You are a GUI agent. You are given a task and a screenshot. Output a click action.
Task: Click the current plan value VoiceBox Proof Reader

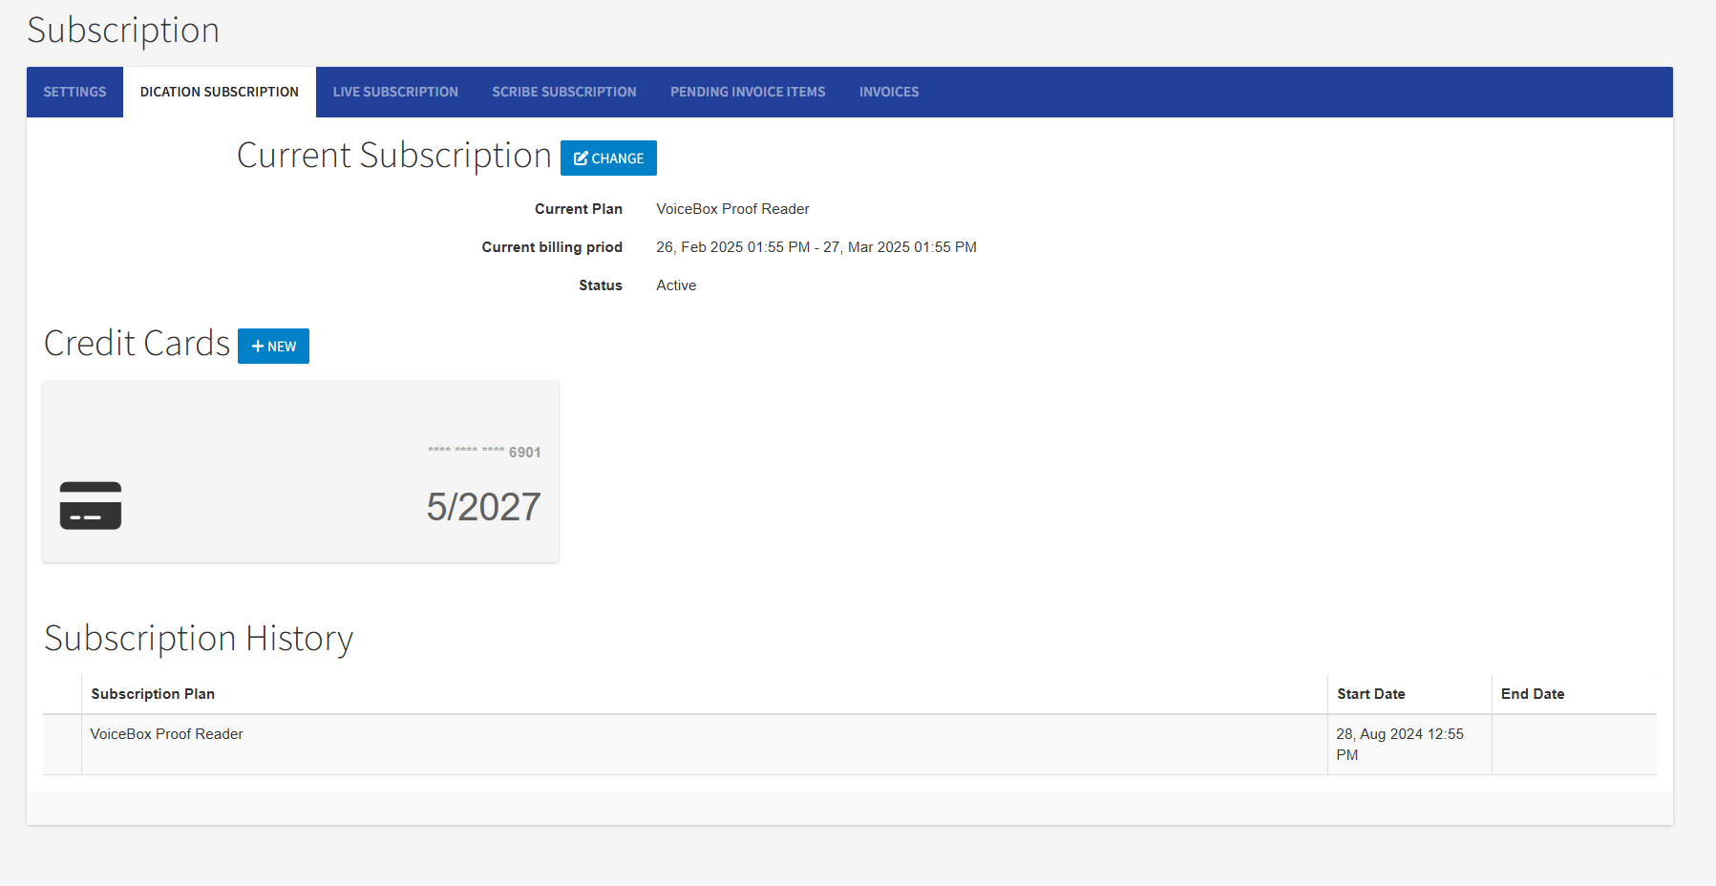pos(732,209)
